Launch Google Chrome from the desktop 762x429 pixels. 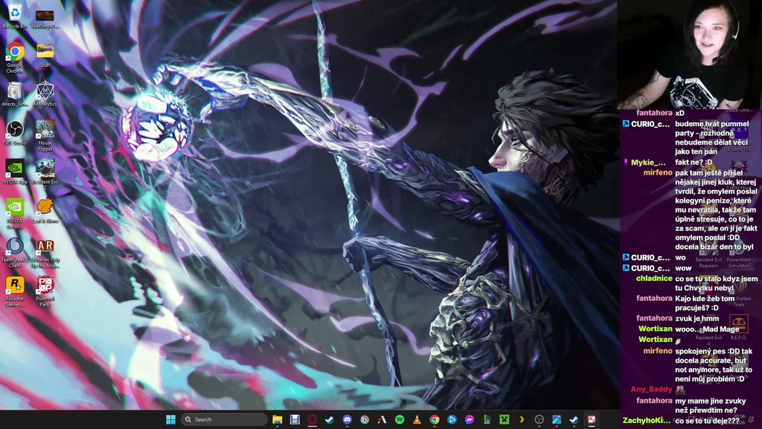pyautogui.click(x=15, y=58)
